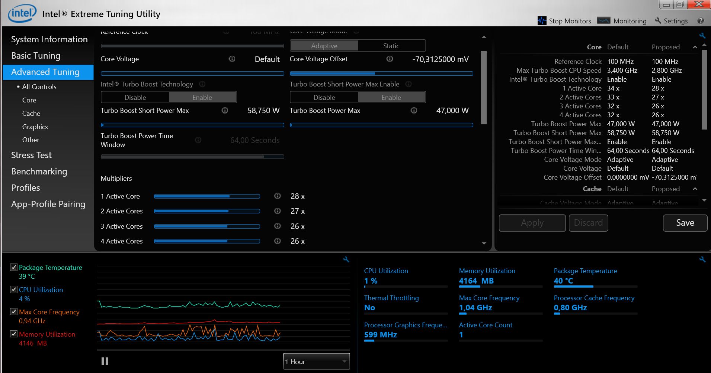Uncheck the CPU Utilization graph checkbox
This screenshot has height=373, width=711.
pyautogui.click(x=14, y=289)
